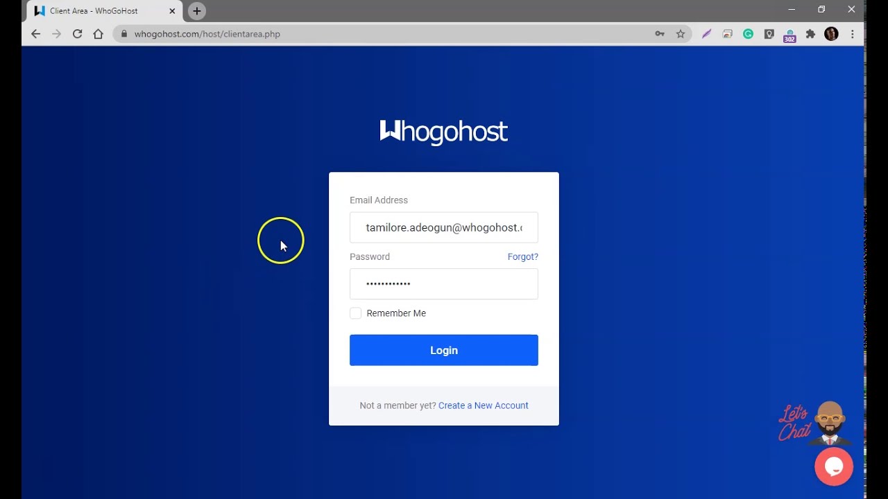Click the purple feather extension icon
This screenshot has width=888, height=499.
706,34
